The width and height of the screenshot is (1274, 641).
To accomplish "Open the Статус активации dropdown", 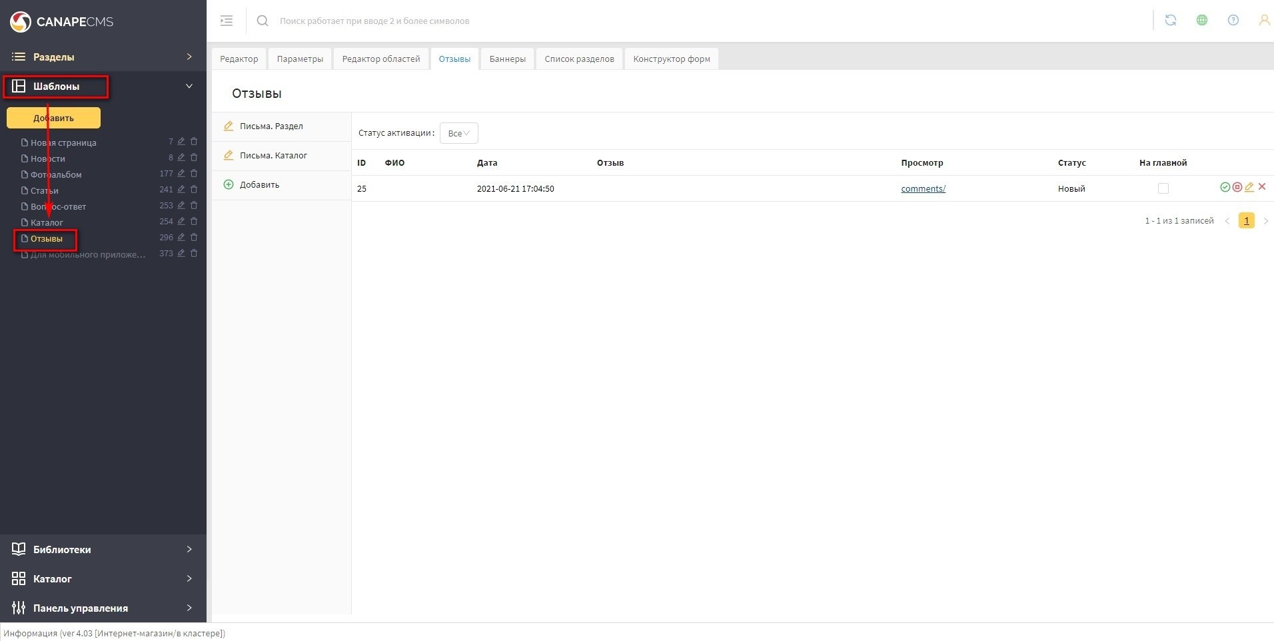I will (x=458, y=133).
